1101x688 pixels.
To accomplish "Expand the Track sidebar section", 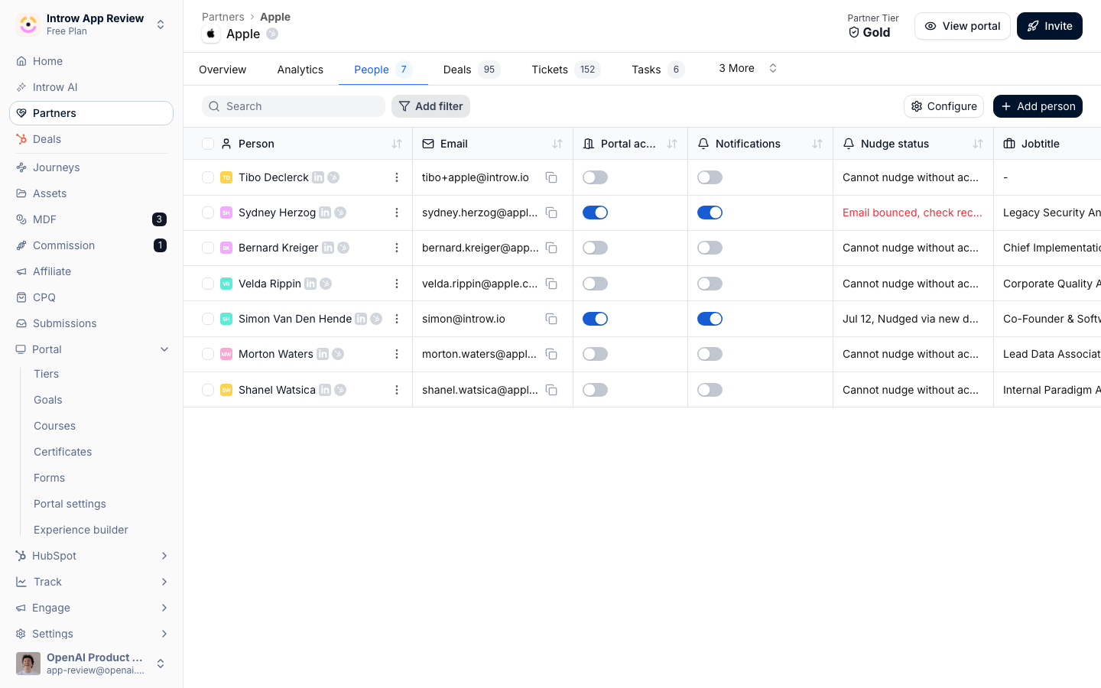I will [164, 582].
